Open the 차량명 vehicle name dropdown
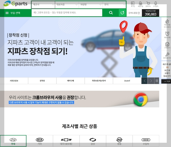 (91, 5)
